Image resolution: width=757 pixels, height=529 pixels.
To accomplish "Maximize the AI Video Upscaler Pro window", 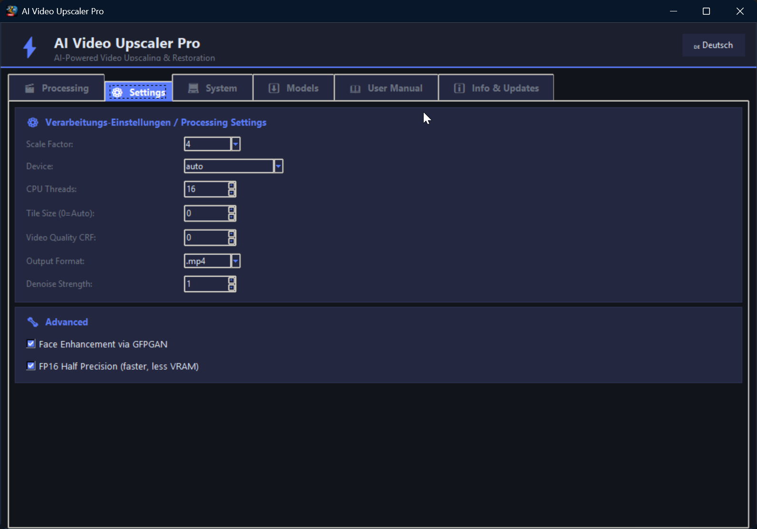I will click(x=706, y=11).
